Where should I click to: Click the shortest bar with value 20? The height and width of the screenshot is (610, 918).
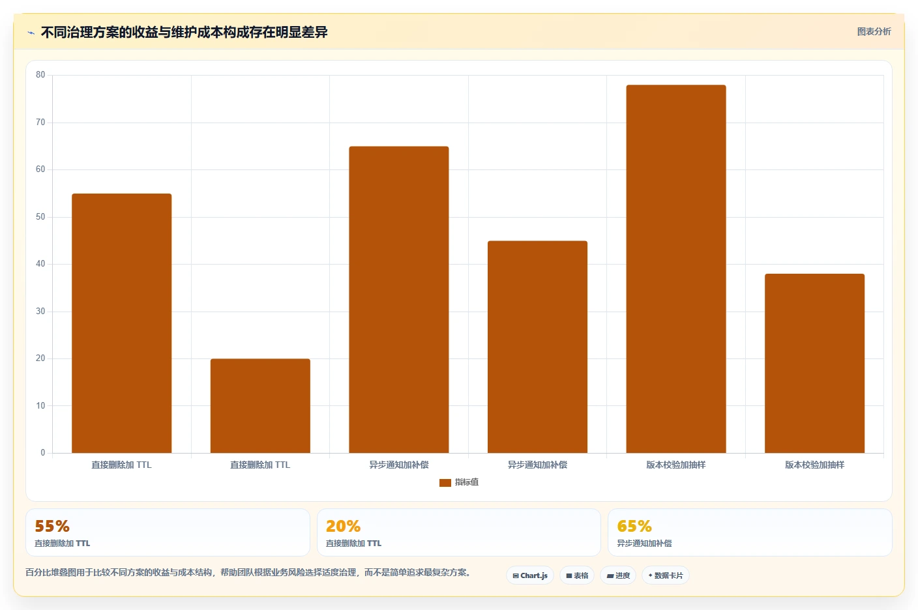260,405
